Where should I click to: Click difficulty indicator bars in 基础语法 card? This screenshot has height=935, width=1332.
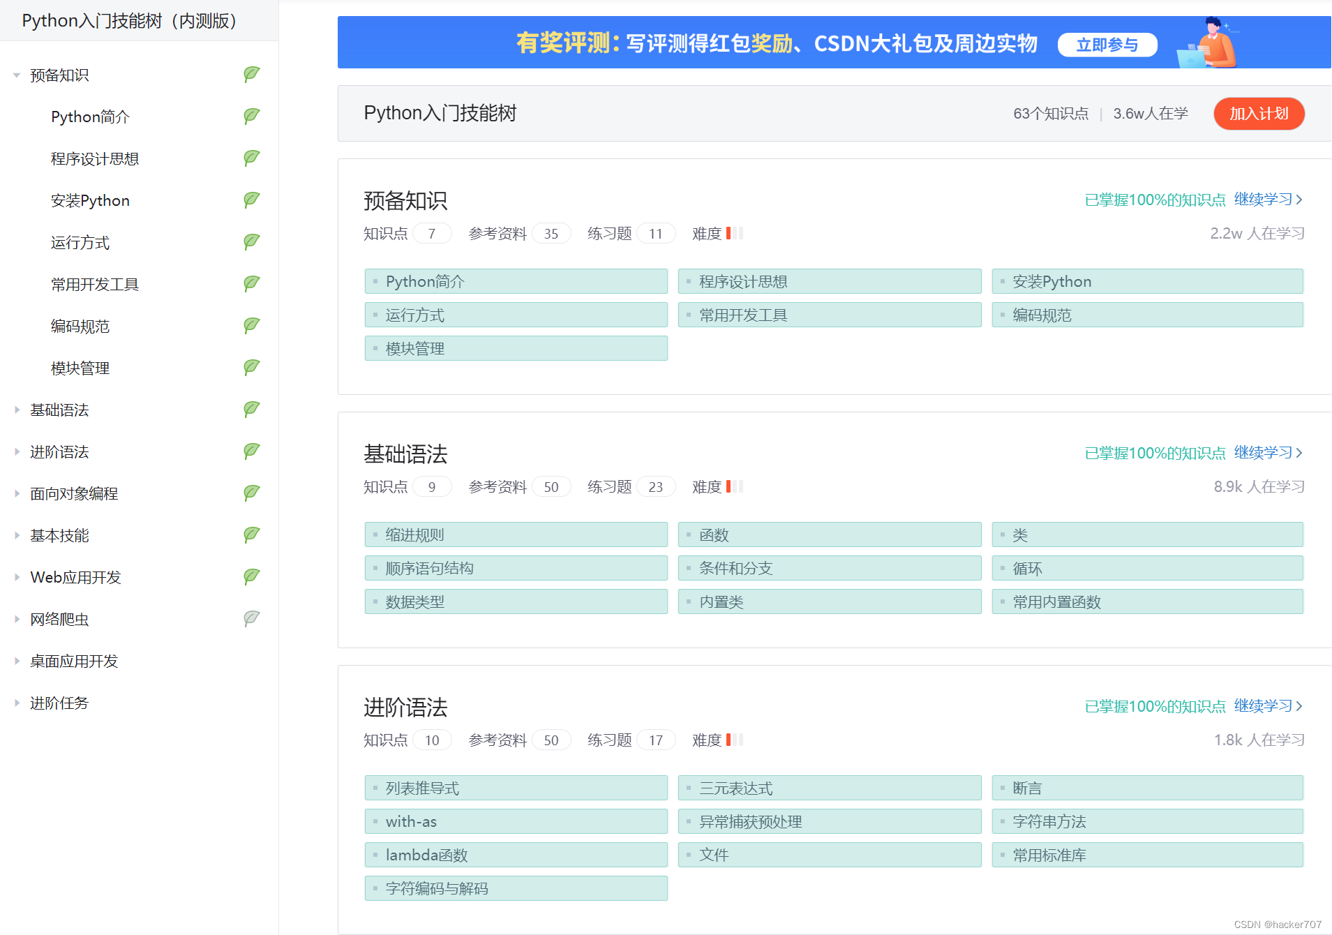[x=735, y=486]
